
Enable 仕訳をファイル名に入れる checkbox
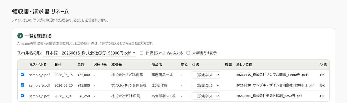click(142, 53)
